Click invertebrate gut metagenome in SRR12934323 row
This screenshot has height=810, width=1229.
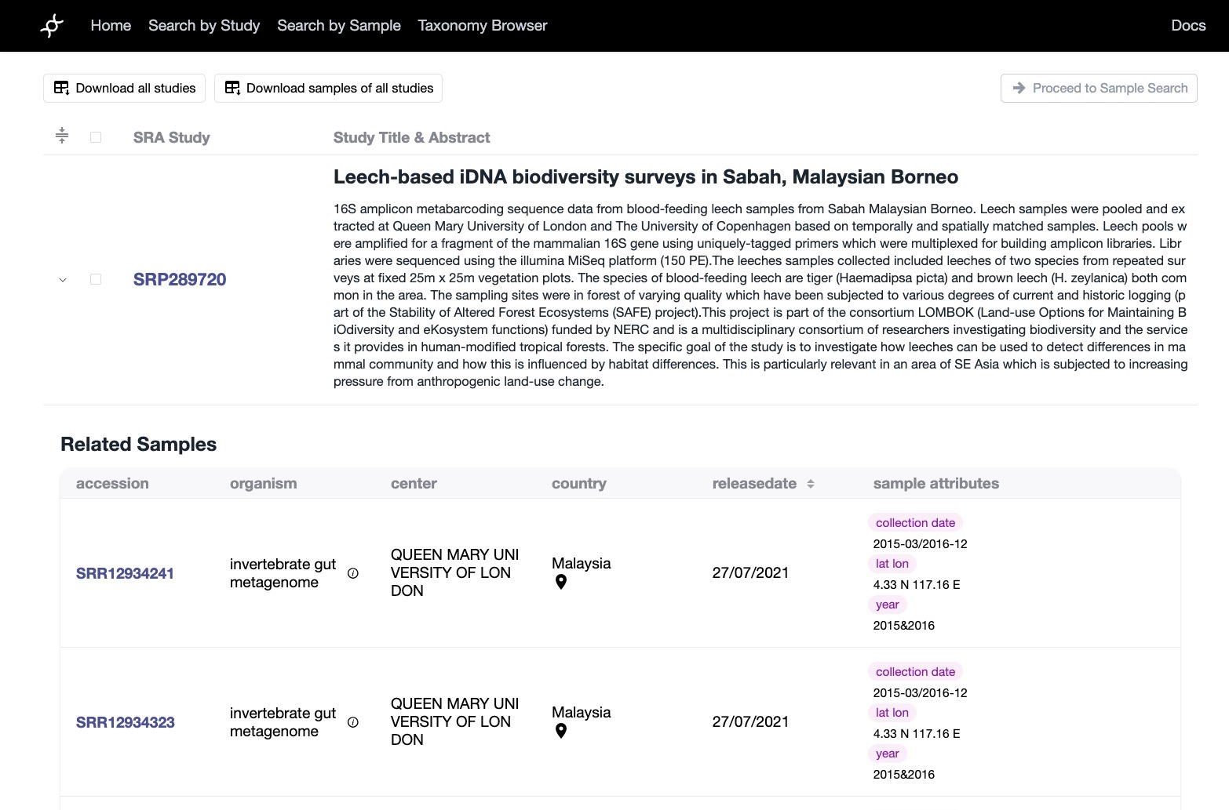point(283,722)
